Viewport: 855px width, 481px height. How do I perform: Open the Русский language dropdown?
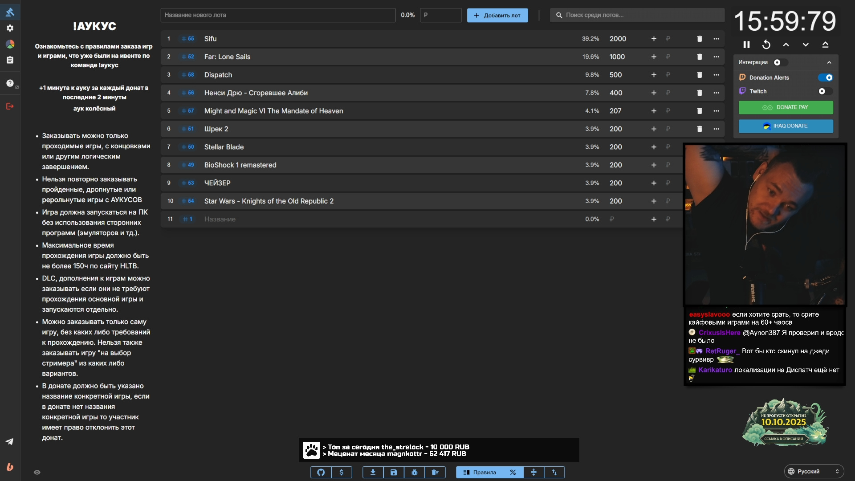(x=814, y=471)
